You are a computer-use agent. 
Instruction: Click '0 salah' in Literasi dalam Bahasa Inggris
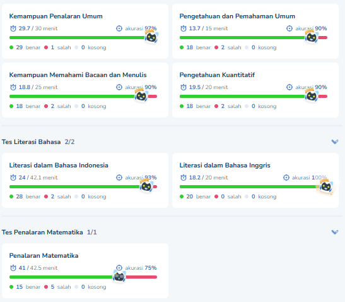231,196
